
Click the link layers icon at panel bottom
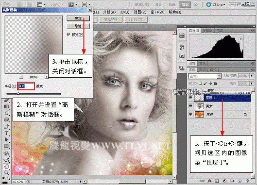click(x=202, y=181)
